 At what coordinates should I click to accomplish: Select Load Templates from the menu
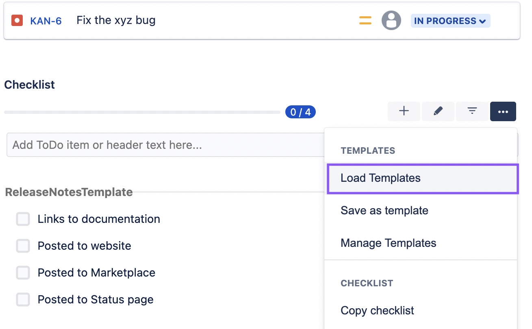423,178
